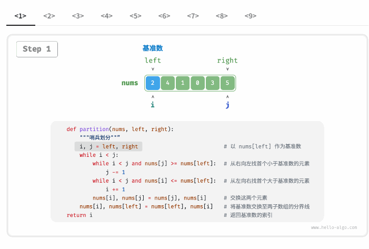This screenshot has width=369, height=249.
Task: Click comment '# 返回基准数的索引'
Action: (x=248, y=215)
